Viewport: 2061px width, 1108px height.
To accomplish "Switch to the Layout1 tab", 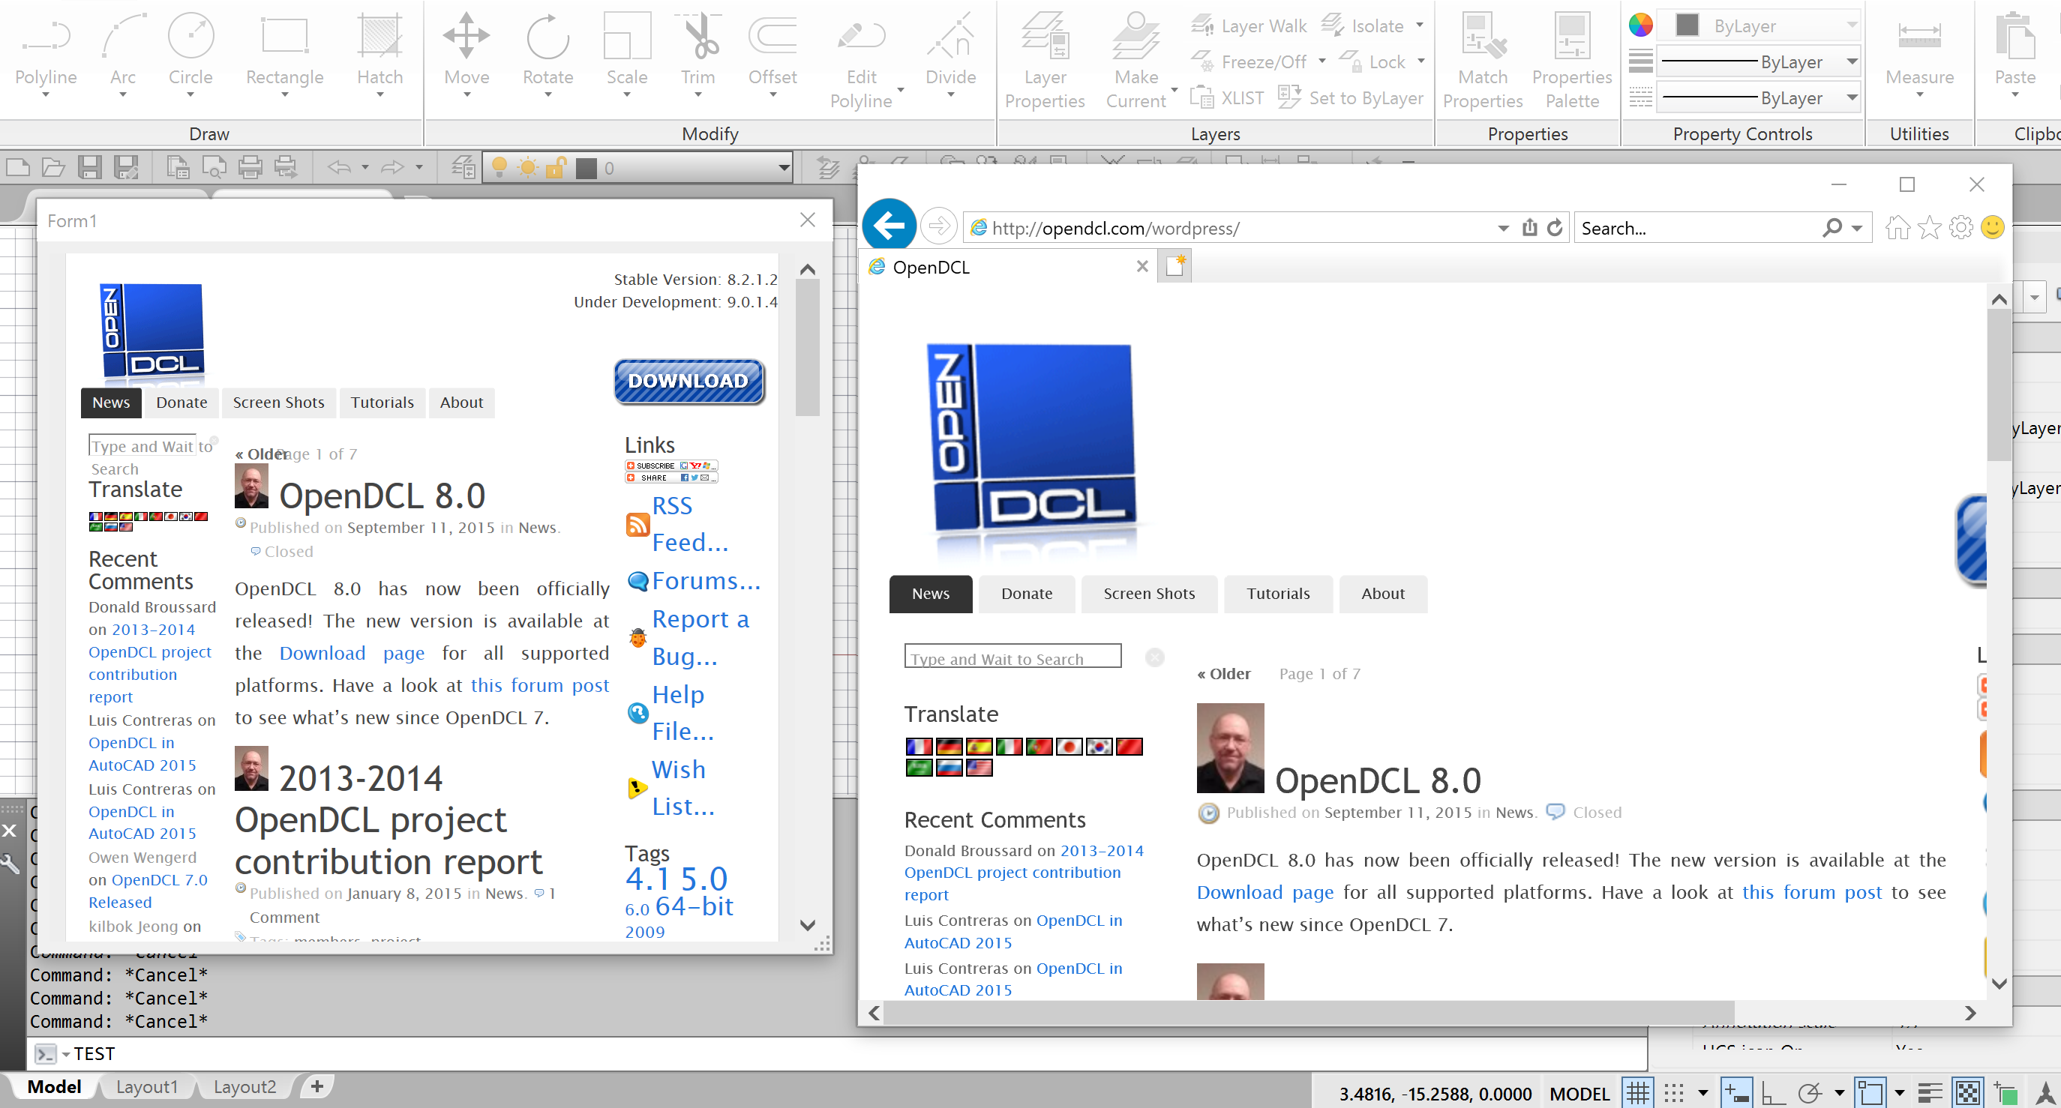I will click(146, 1086).
